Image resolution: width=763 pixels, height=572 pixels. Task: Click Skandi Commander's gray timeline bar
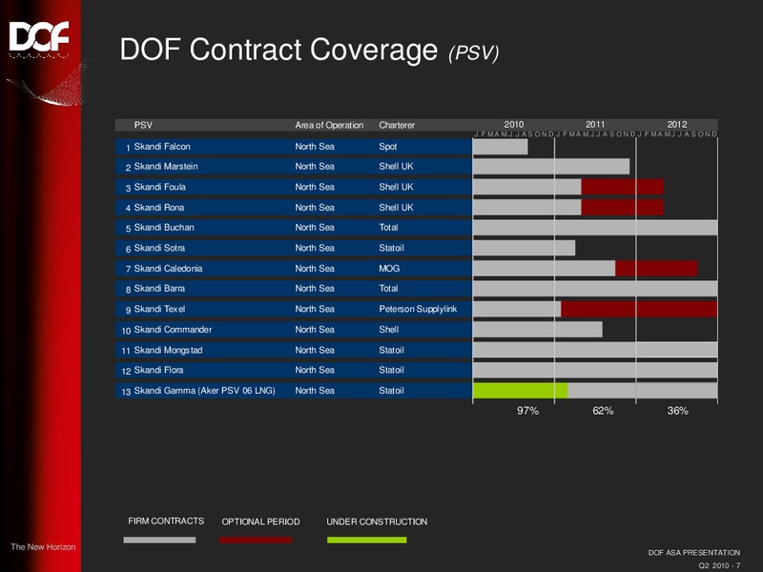538,329
